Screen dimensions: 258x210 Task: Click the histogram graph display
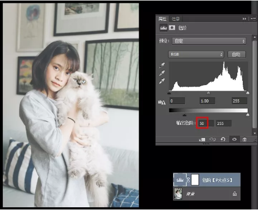[x=208, y=76]
